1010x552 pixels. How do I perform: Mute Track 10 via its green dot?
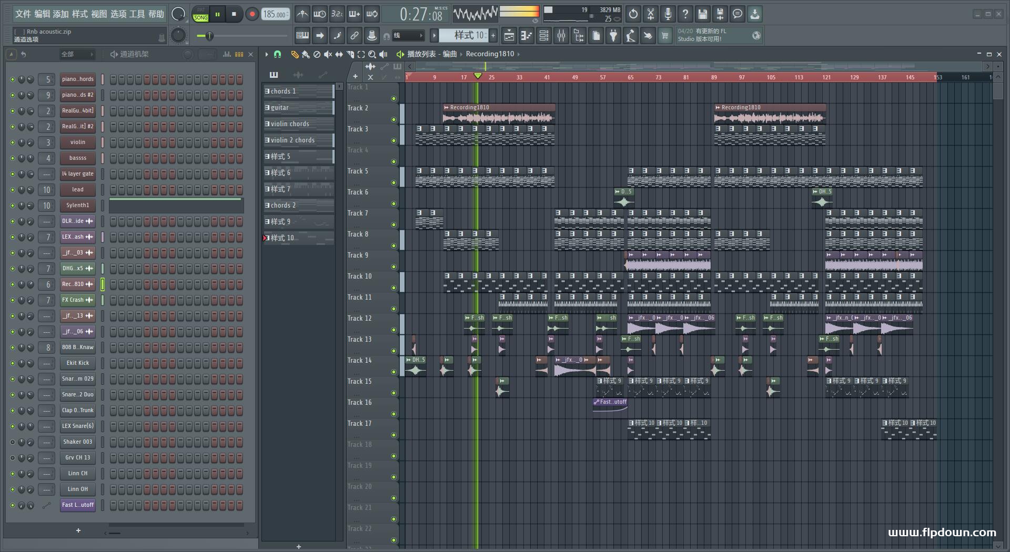pyautogui.click(x=393, y=288)
